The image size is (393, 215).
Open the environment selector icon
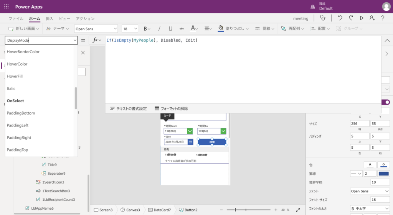(313, 7)
